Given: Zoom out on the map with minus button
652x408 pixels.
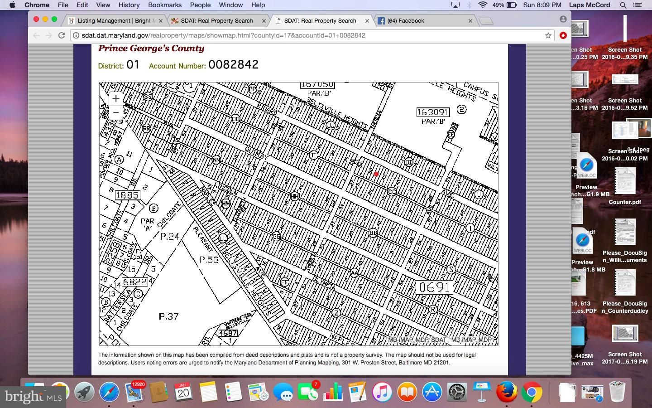Looking at the screenshot, I should (116, 112).
